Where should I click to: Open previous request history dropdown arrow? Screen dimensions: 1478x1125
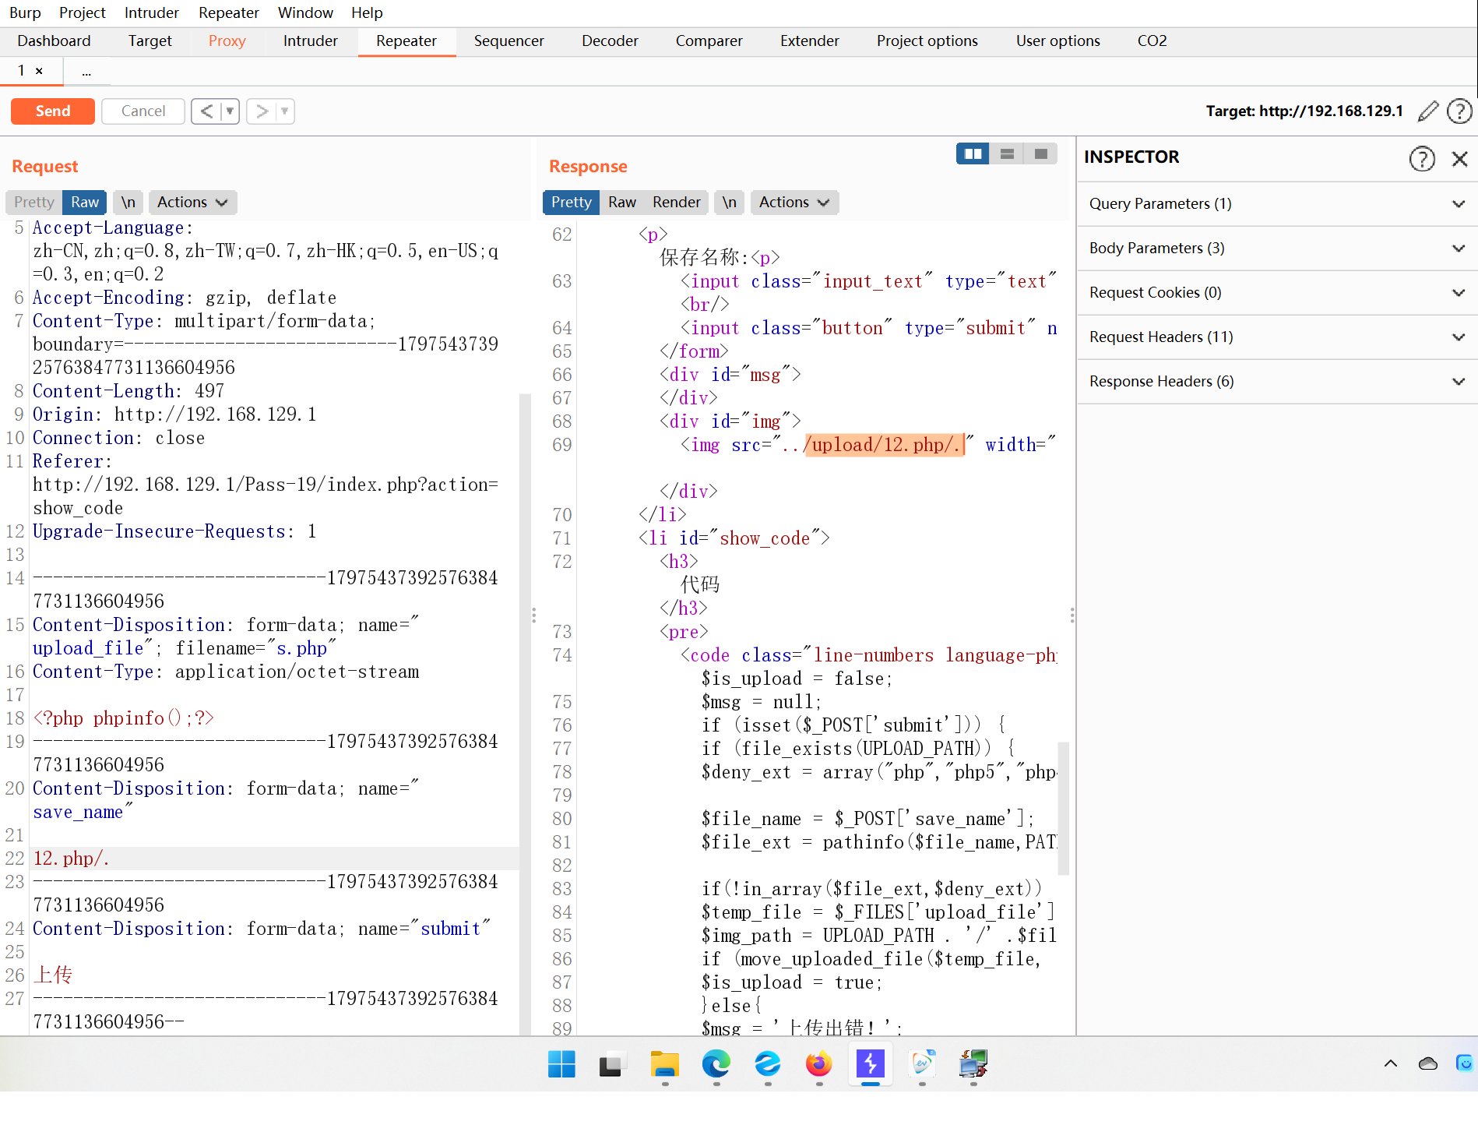(x=230, y=111)
